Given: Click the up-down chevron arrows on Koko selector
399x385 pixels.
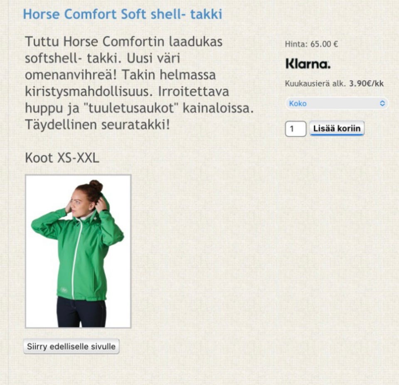Looking at the screenshot, I should 382,103.
